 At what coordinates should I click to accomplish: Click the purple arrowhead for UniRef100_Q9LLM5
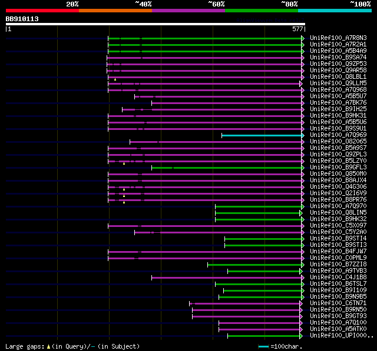click(x=301, y=83)
